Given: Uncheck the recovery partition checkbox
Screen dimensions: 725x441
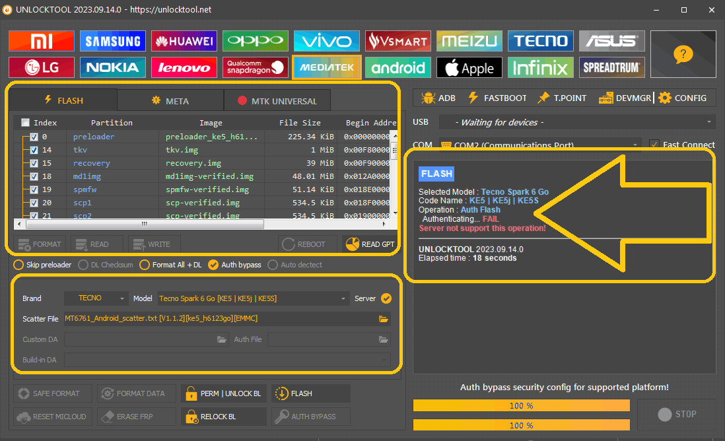Looking at the screenshot, I should pyautogui.click(x=34, y=163).
